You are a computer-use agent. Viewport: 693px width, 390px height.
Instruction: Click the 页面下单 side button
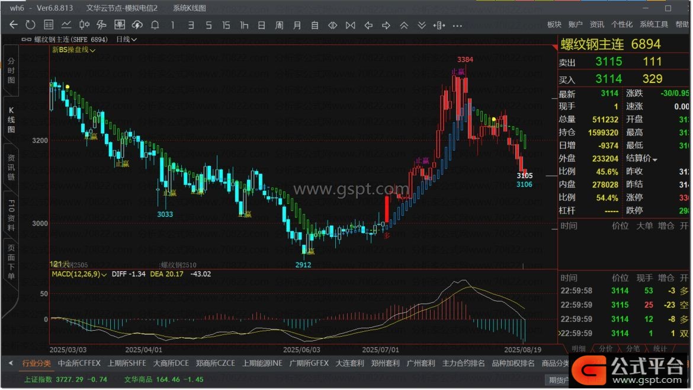11,262
